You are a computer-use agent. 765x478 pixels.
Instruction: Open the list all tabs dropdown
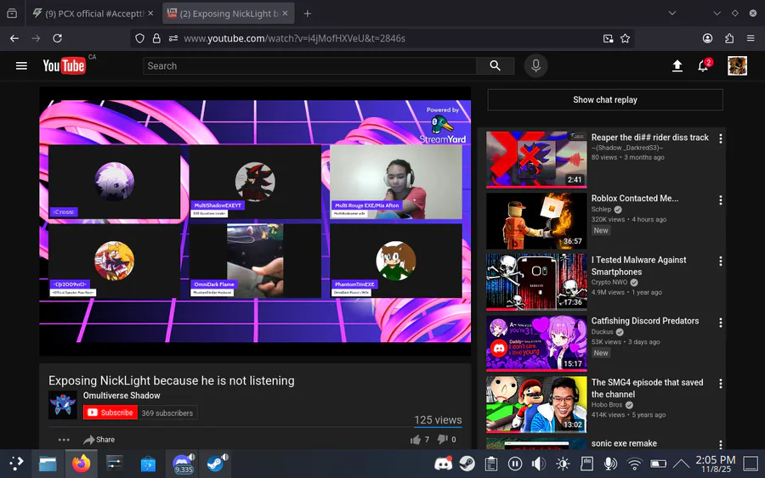pyautogui.click(x=671, y=13)
